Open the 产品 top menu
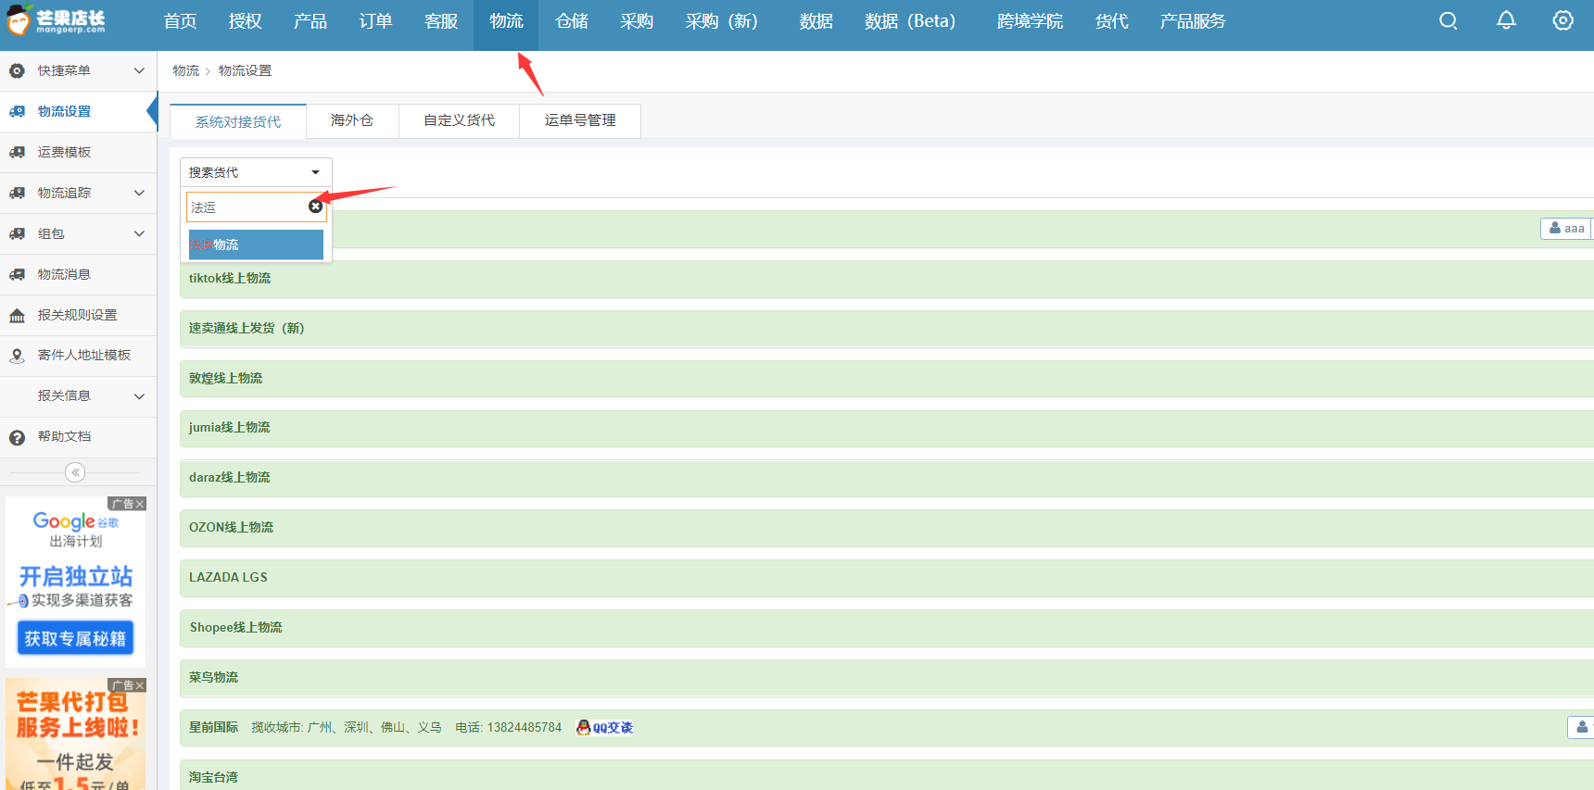The height and width of the screenshot is (790, 1594). click(310, 20)
